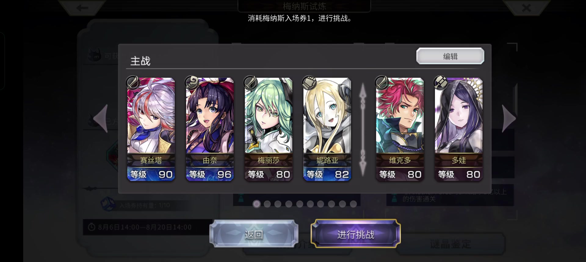Select the fifth team page dot
Screen dimensions: 586x262
(x=300, y=204)
